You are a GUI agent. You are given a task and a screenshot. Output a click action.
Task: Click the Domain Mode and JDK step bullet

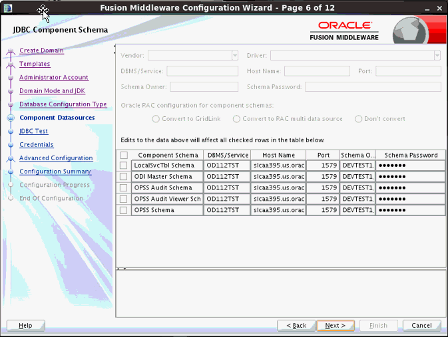(x=11, y=91)
